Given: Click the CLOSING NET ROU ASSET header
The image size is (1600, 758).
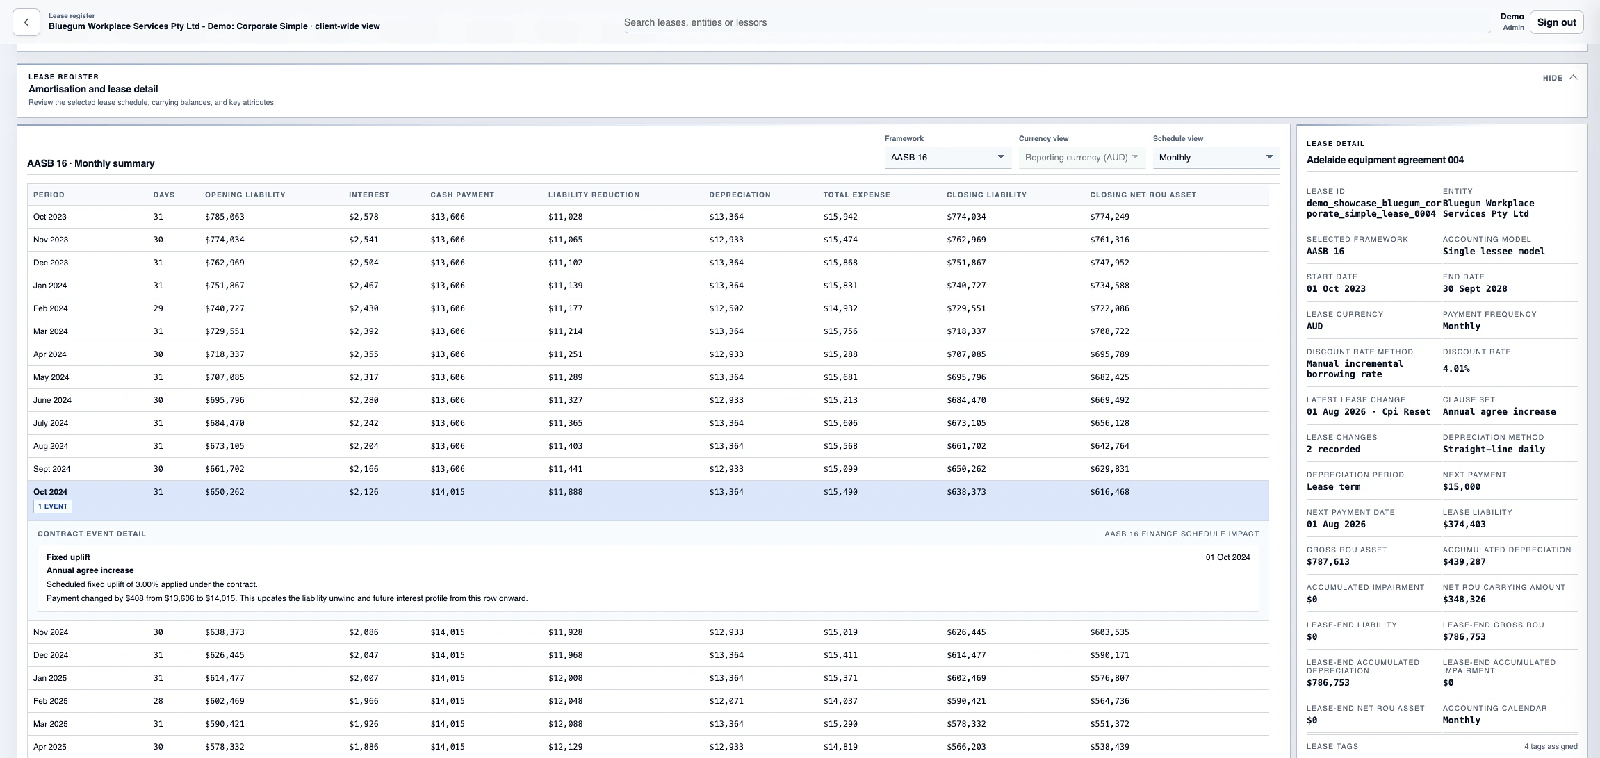Looking at the screenshot, I should coord(1143,195).
